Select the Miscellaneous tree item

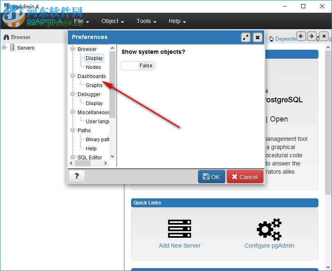click(94, 113)
